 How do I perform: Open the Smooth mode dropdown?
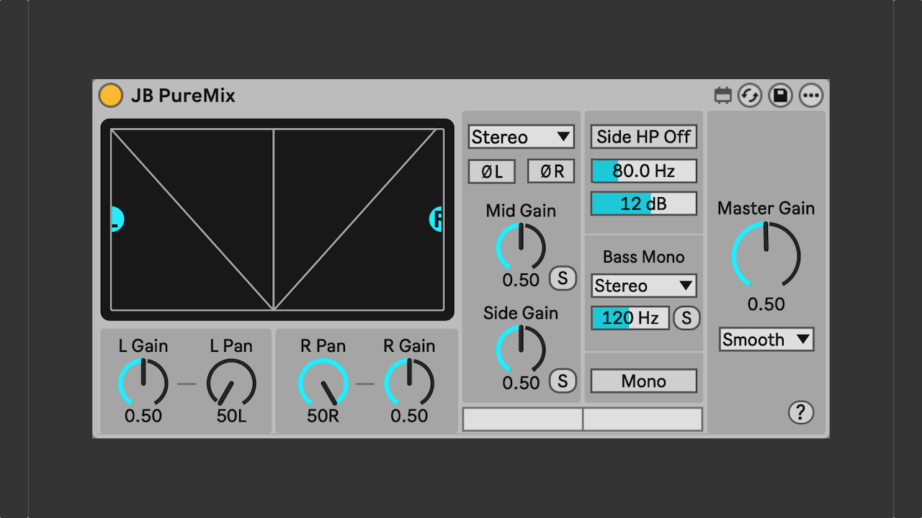tap(766, 340)
